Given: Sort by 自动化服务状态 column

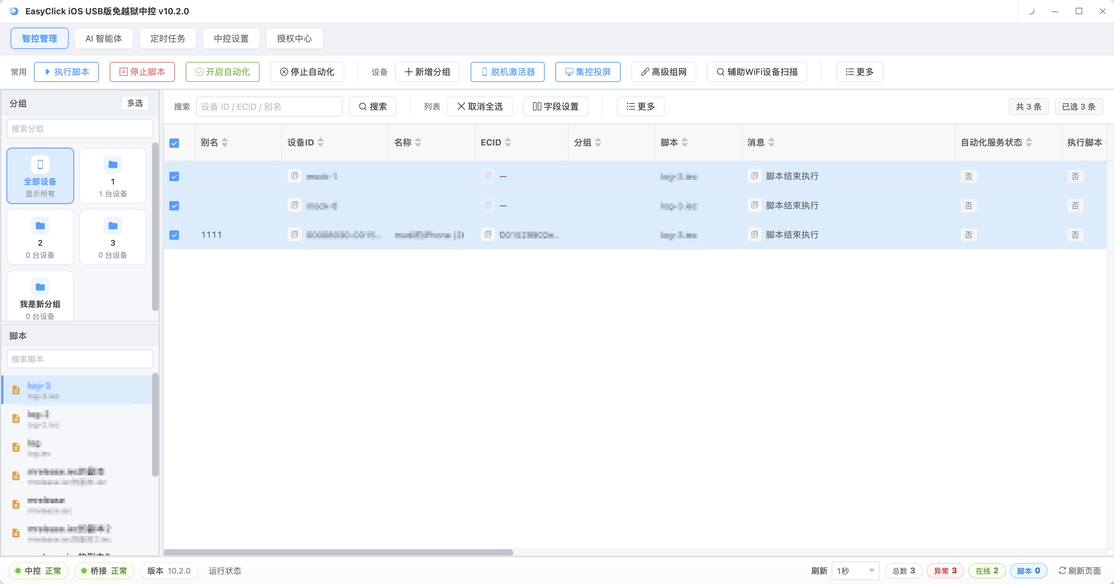Looking at the screenshot, I should (1029, 143).
